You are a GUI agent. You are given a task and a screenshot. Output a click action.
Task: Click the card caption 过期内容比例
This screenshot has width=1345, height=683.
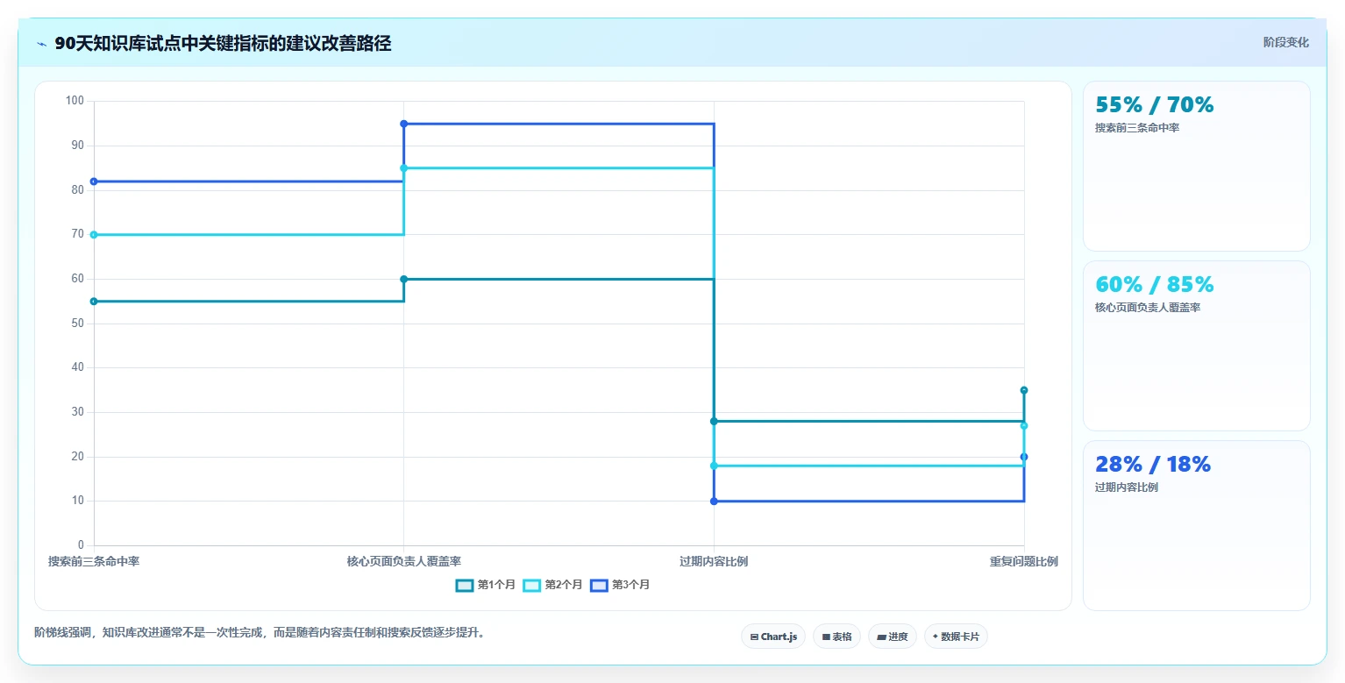coord(1127,487)
